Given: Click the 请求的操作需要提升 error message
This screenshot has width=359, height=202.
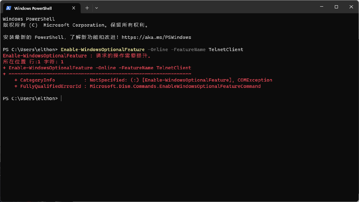Looking at the screenshot, I should [x=123, y=55].
